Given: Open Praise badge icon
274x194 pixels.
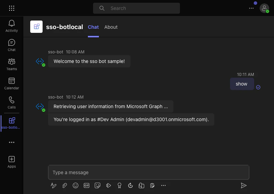Looking at the screenshot, I should (119, 185).
